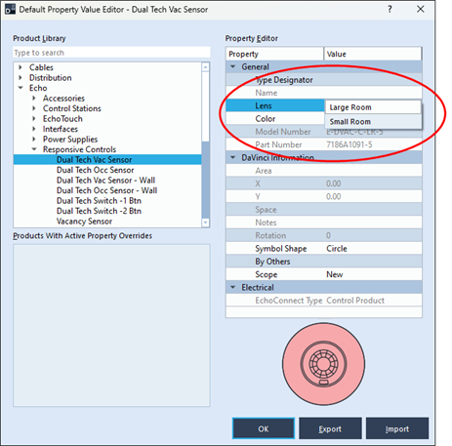Collapse the Electrical property group

click(233, 287)
